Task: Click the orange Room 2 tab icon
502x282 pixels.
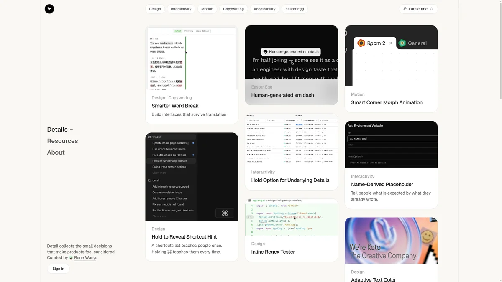Action: coord(361,43)
